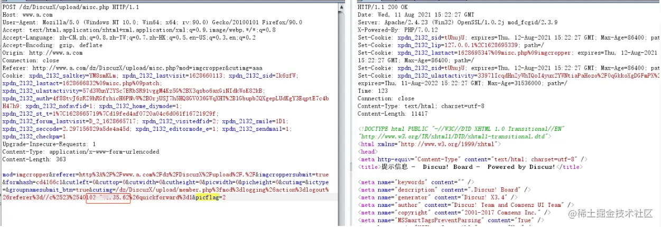Click the "HTTP/1.1 200 OK" status line
The width and height of the screenshot is (661, 227).
384,7
